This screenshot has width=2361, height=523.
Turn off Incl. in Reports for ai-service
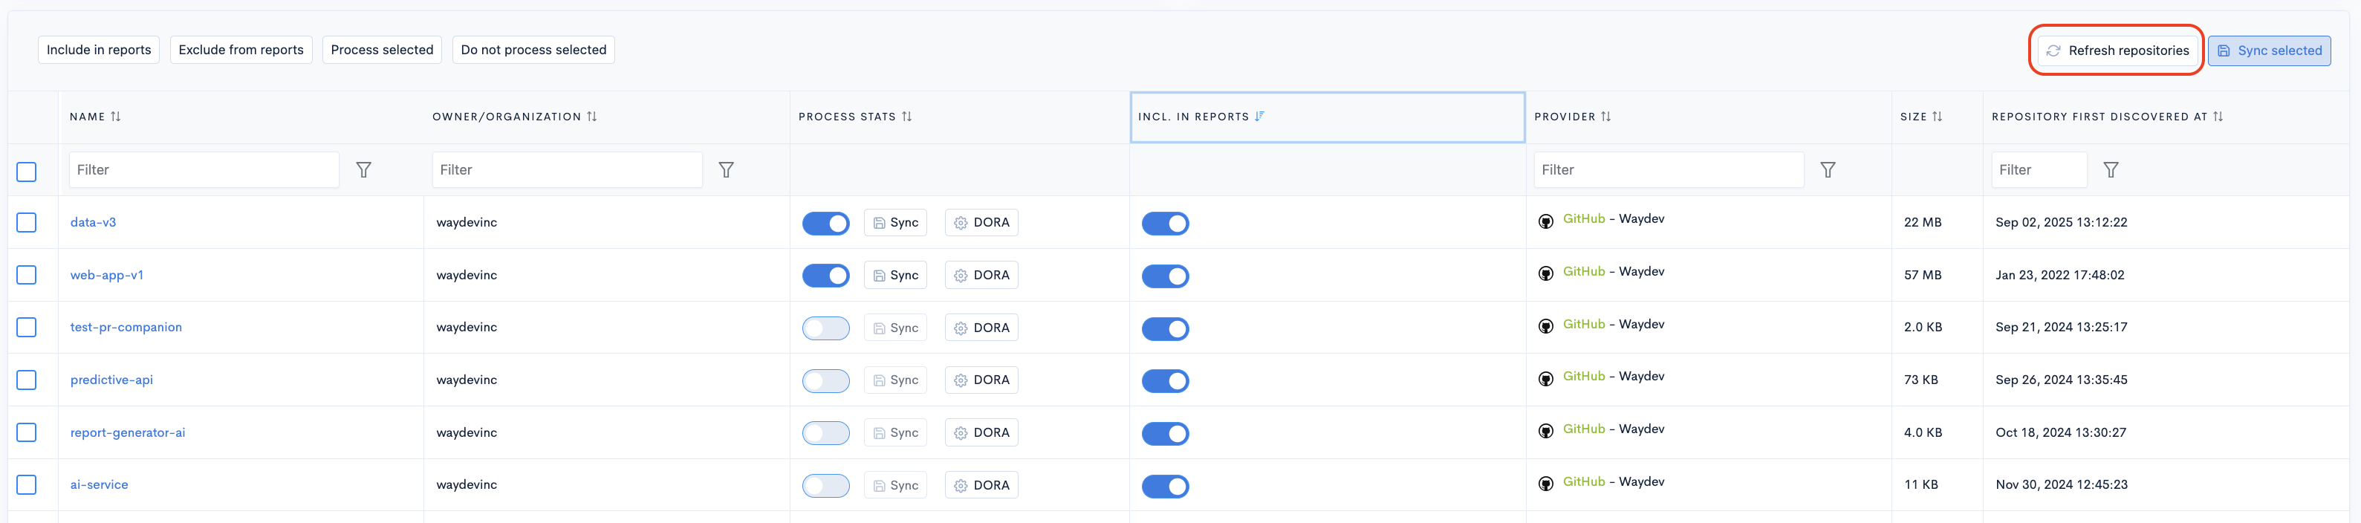coord(1164,487)
